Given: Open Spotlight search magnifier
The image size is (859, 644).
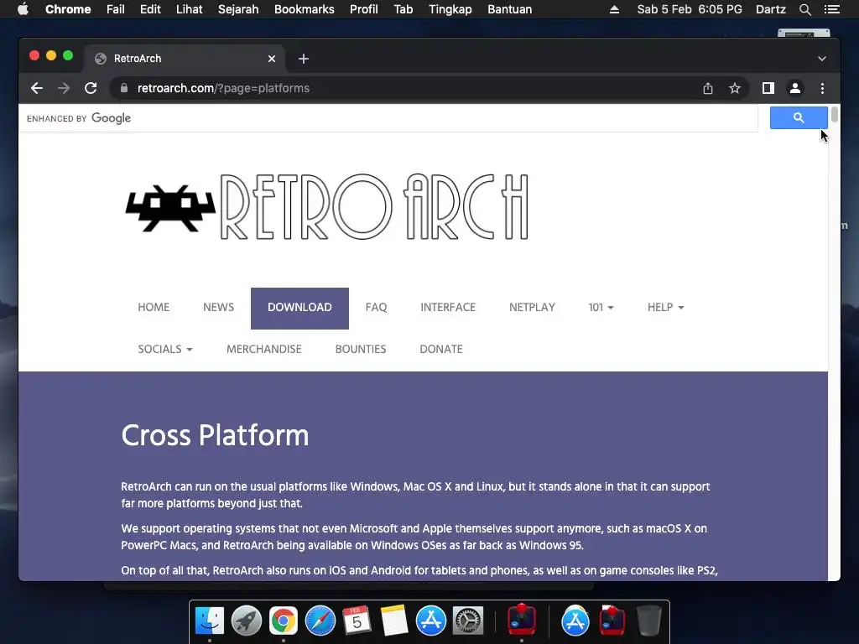Looking at the screenshot, I should (x=804, y=9).
